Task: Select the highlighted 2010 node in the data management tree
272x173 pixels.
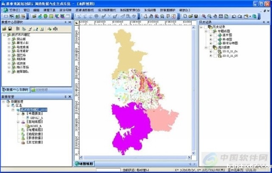Action: click(34, 109)
